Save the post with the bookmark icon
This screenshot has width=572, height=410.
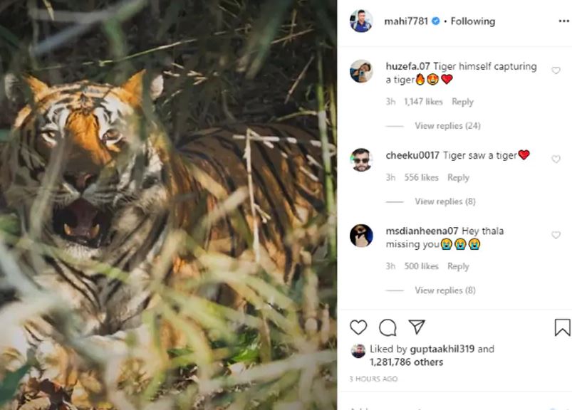[x=562, y=327]
